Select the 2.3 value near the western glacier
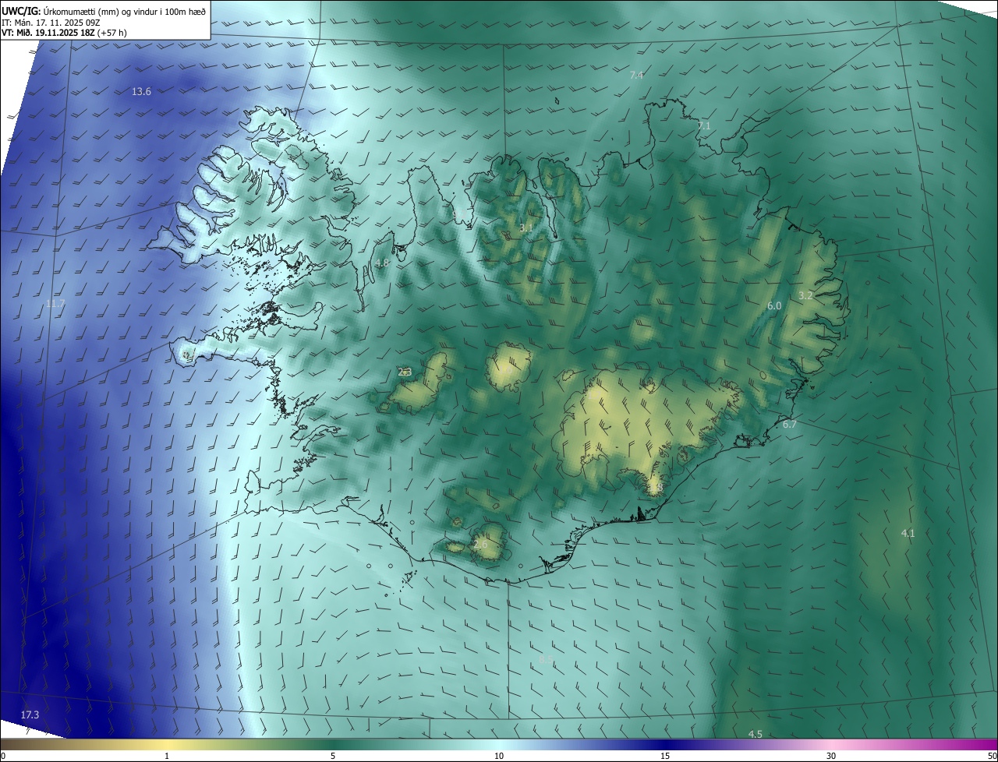 tap(405, 372)
